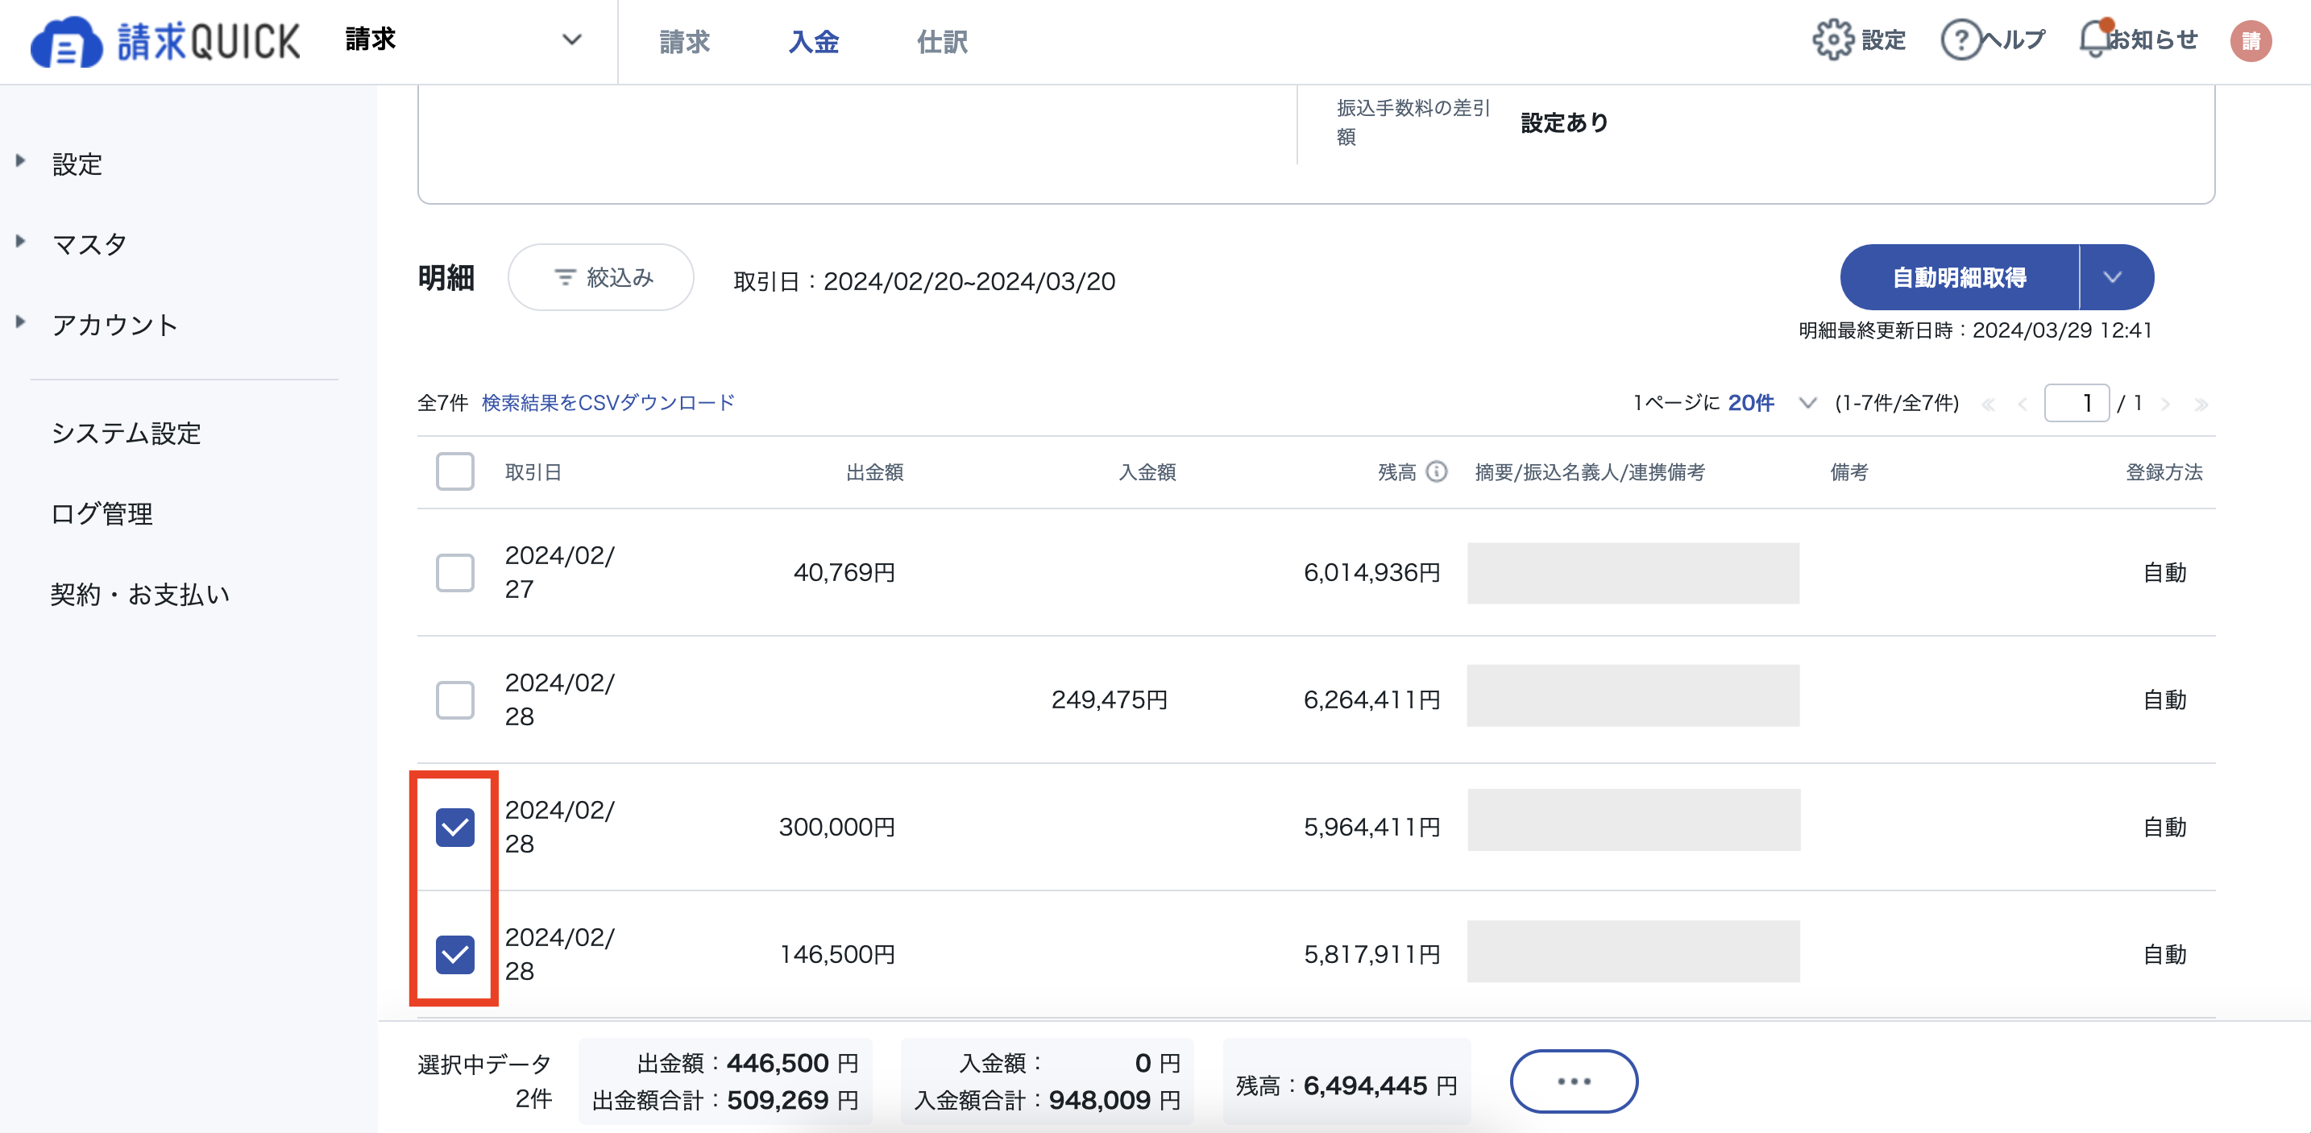Open settings via gear icon
This screenshot has width=2311, height=1133.
1832,40
